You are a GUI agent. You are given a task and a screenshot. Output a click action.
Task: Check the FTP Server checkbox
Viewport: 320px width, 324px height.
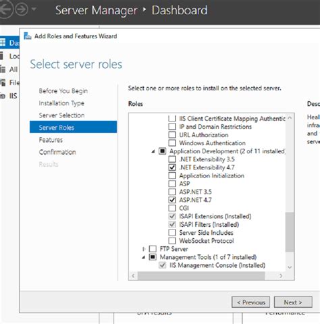coord(153,248)
